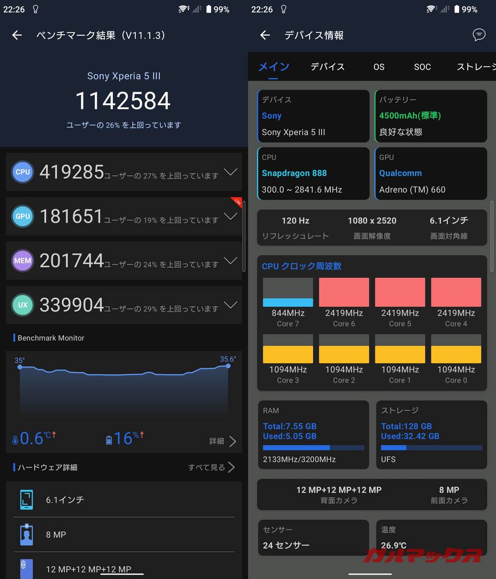Tap the ハードウェア詳細 heading
The image size is (496, 579).
[x=47, y=467]
